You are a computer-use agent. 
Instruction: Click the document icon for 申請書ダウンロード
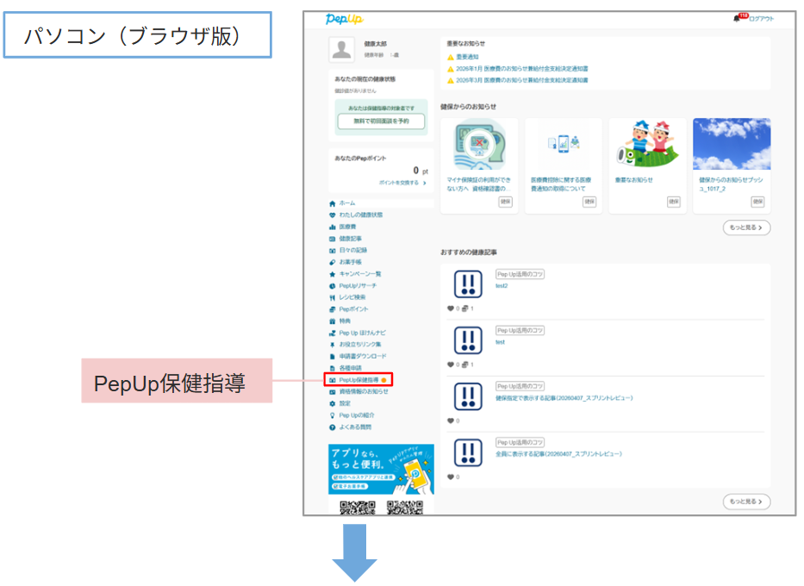[x=333, y=357]
